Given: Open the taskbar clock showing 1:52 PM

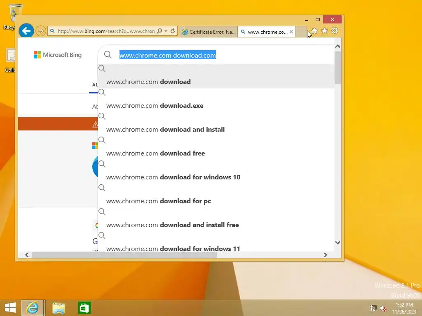Looking at the screenshot, I should [x=404, y=308].
